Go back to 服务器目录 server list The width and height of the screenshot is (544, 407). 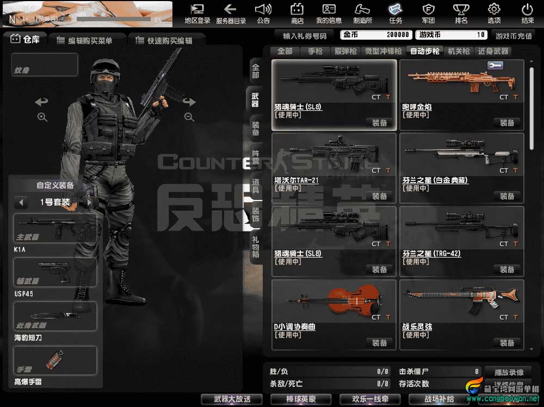pyautogui.click(x=231, y=14)
